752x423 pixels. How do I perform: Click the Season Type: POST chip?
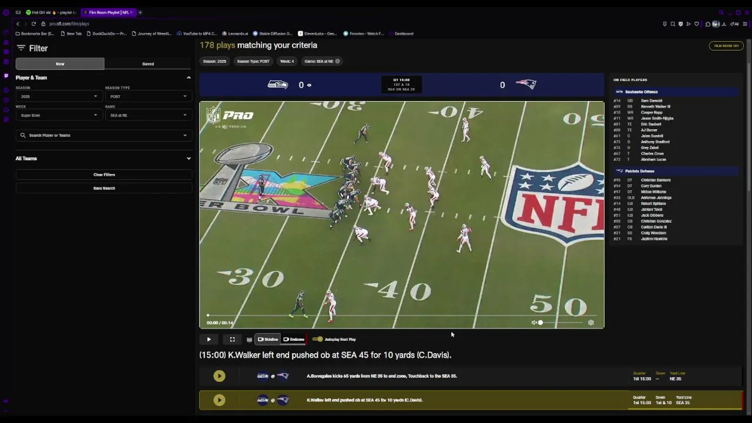(x=253, y=61)
